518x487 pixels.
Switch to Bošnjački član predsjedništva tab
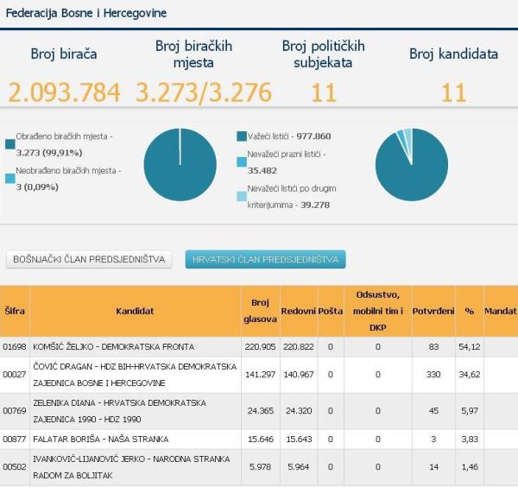click(89, 259)
